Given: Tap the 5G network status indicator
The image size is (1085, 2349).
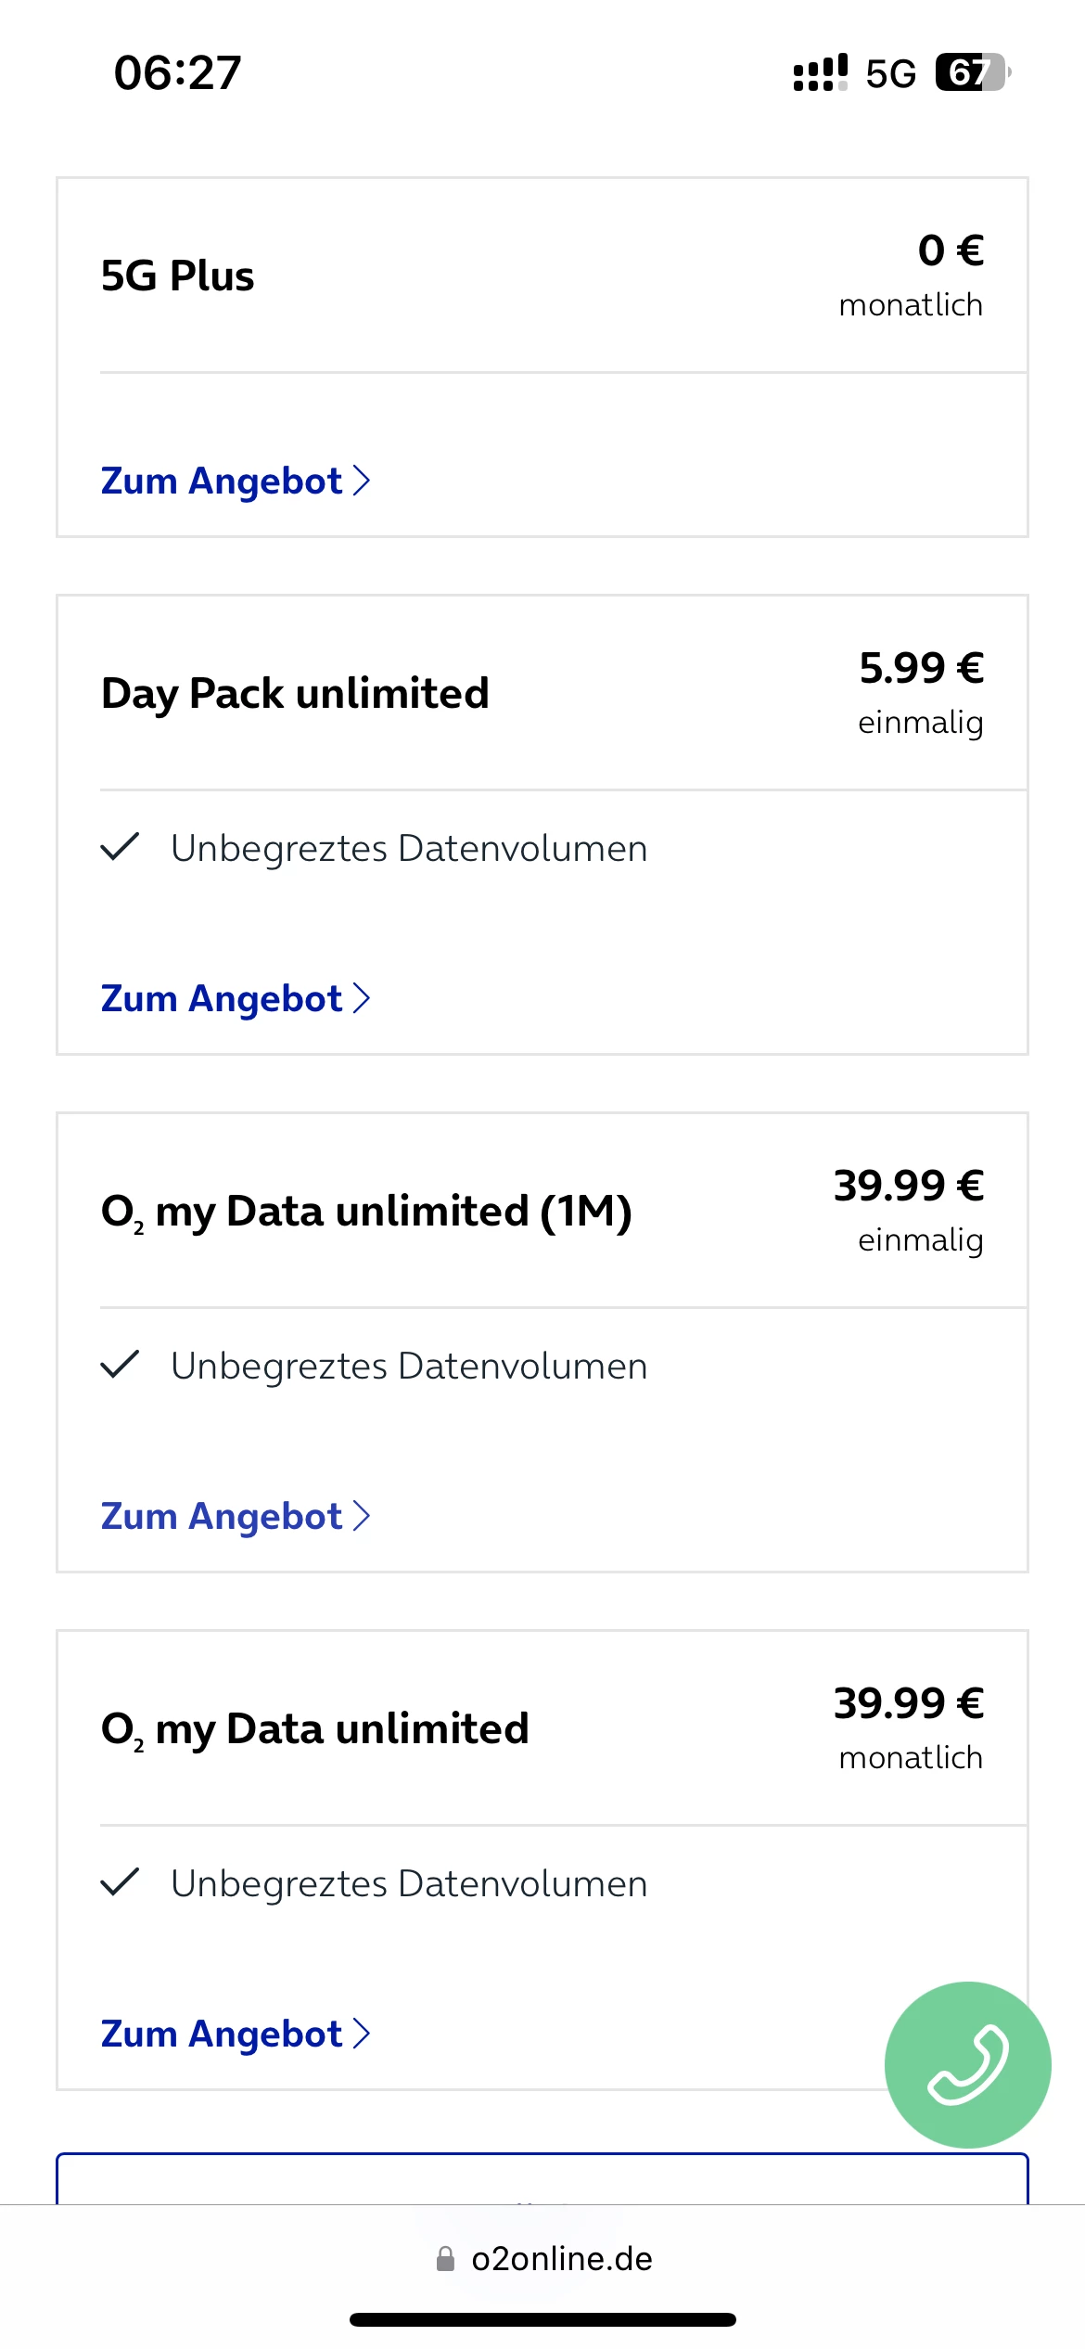Looking at the screenshot, I should point(890,73).
